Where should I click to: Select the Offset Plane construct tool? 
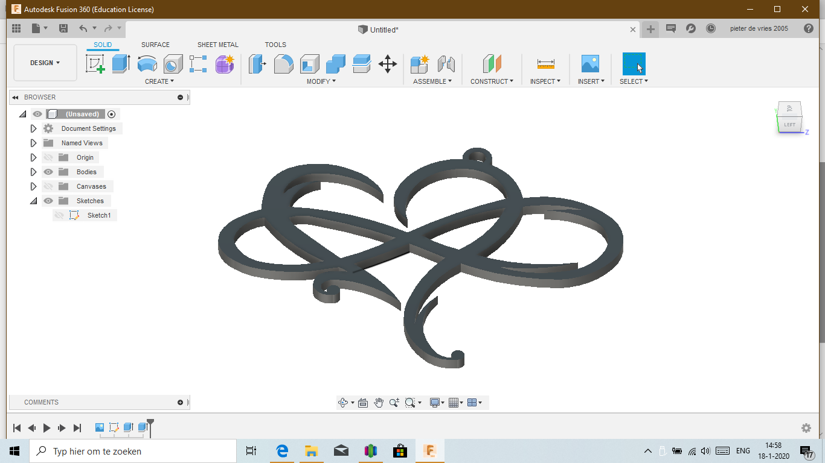point(492,64)
